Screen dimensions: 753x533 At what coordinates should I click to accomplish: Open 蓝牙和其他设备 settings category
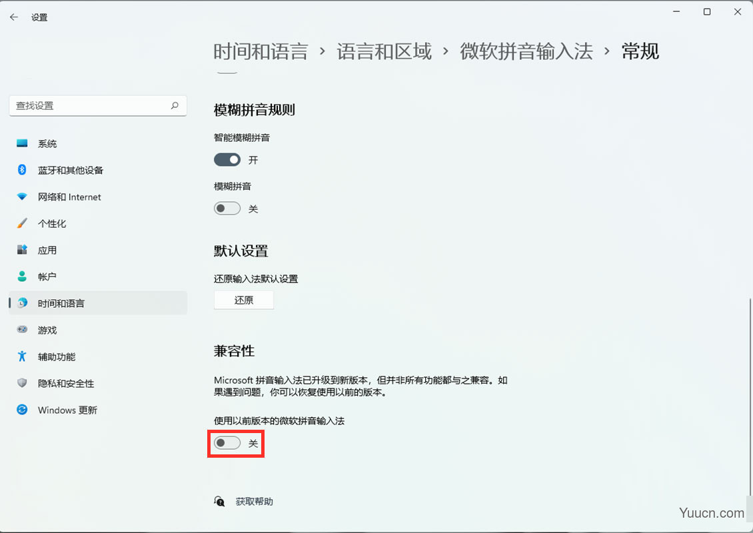coord(98,170)
